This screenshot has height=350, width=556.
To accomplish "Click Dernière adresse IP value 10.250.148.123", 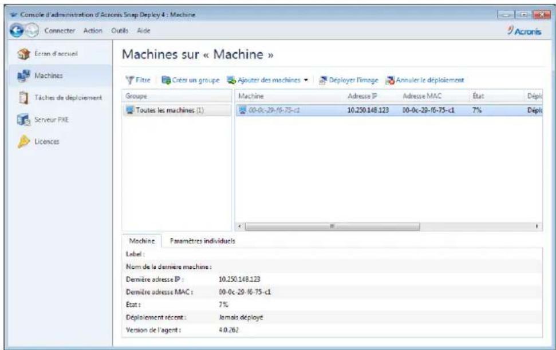I will [239, 280].
